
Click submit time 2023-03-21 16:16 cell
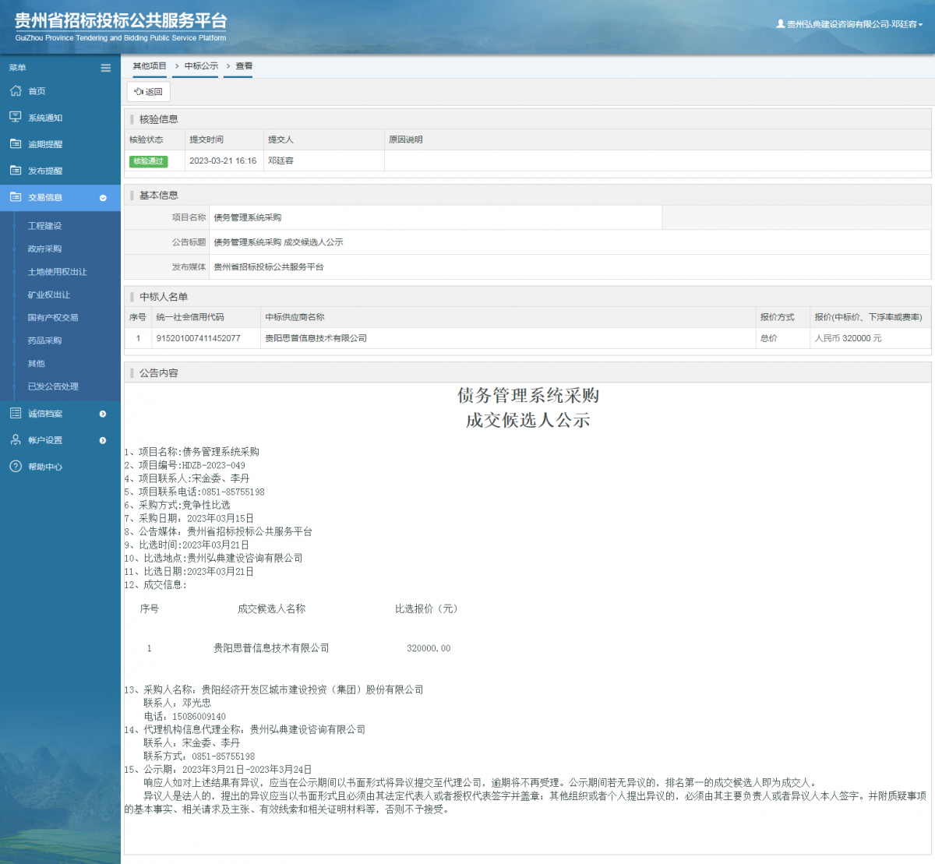pos(223,160)
